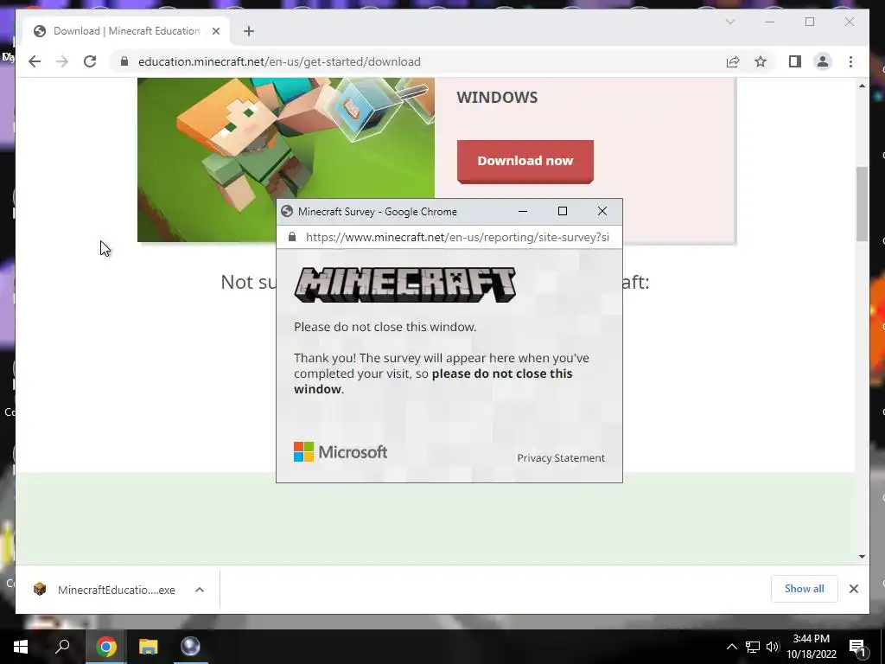The height and width of the screenshot is (664, 885).
Task: Open the Privacy Statement link
Action: click(560, 458)
